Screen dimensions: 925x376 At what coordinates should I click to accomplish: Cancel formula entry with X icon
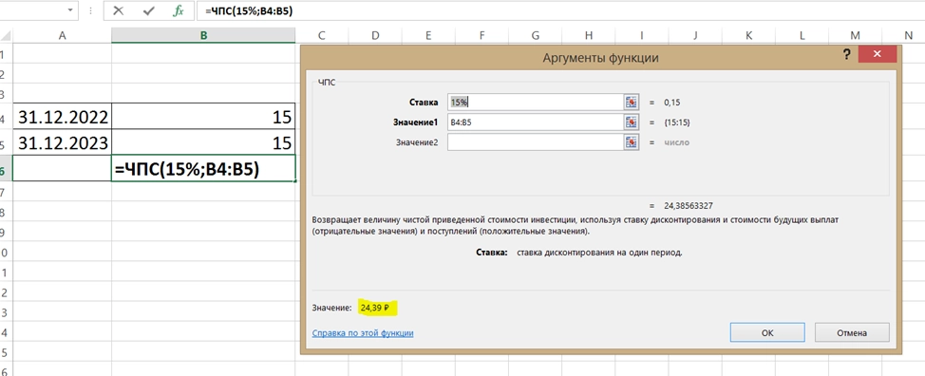[x=118, y=10]
